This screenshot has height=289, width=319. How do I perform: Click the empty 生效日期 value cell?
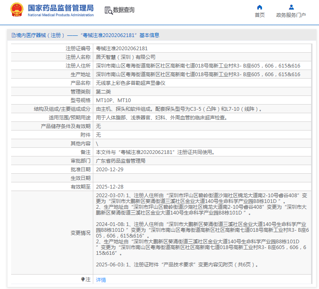(x=202, y=178)
